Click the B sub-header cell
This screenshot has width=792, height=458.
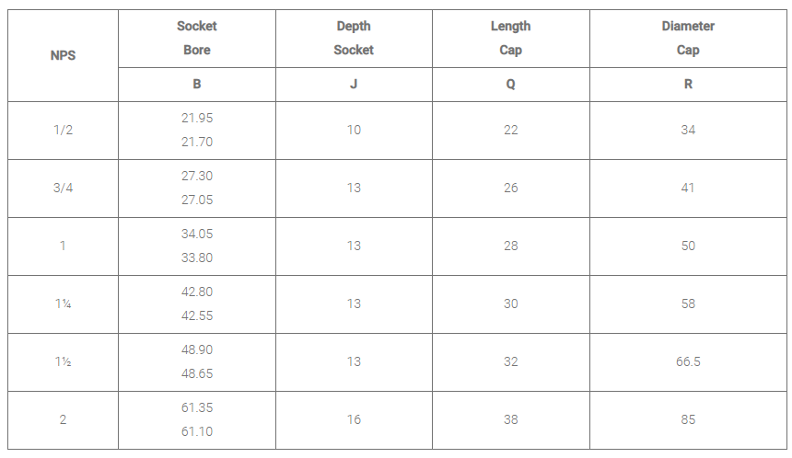pos(197,84)
